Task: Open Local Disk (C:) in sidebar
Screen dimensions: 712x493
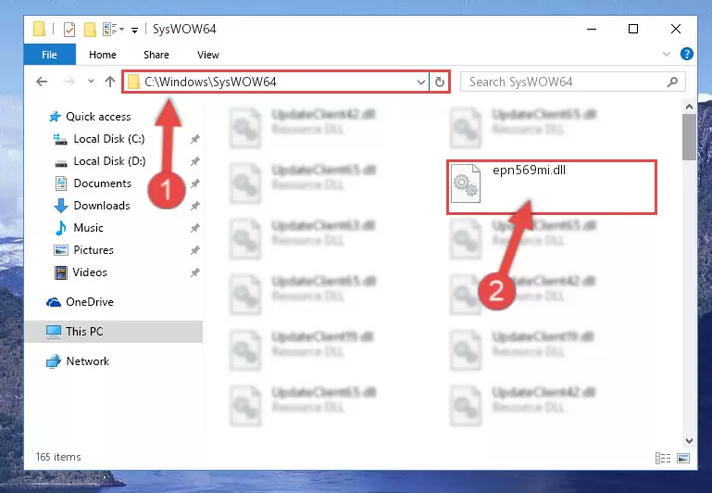Action: tap(109, 139)
